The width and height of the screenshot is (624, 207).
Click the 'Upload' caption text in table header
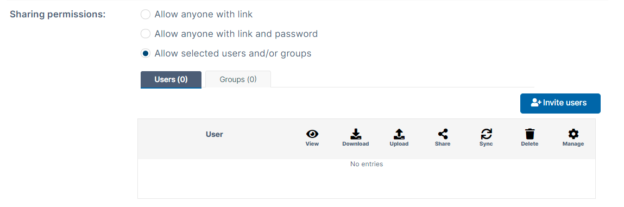tap(399, 144)
